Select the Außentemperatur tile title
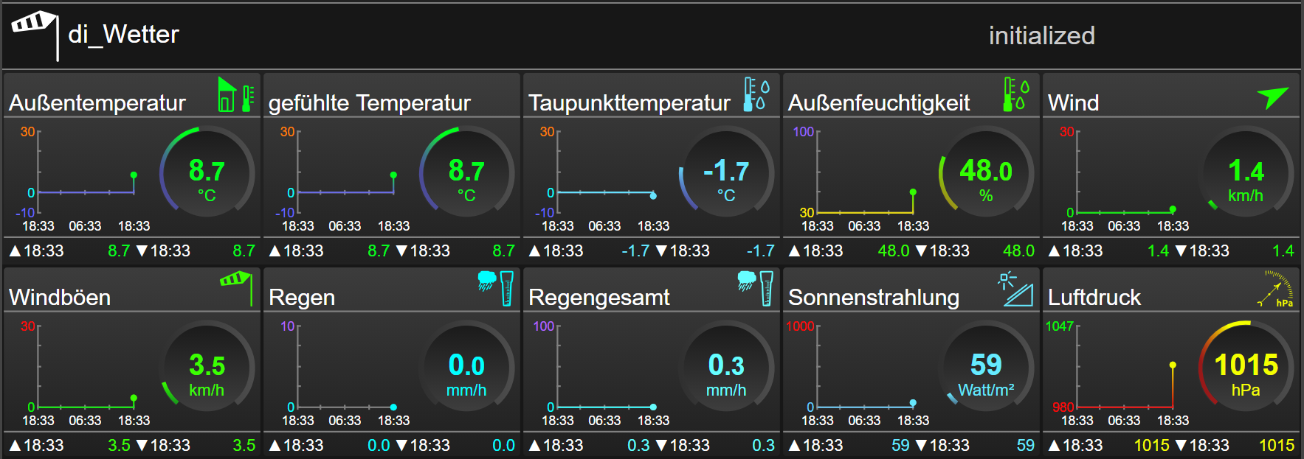 pos(97,102)
